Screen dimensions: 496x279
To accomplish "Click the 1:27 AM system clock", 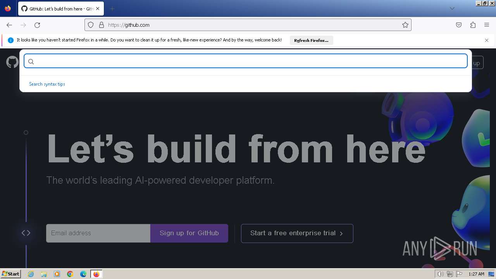I will tap(476, 274).
